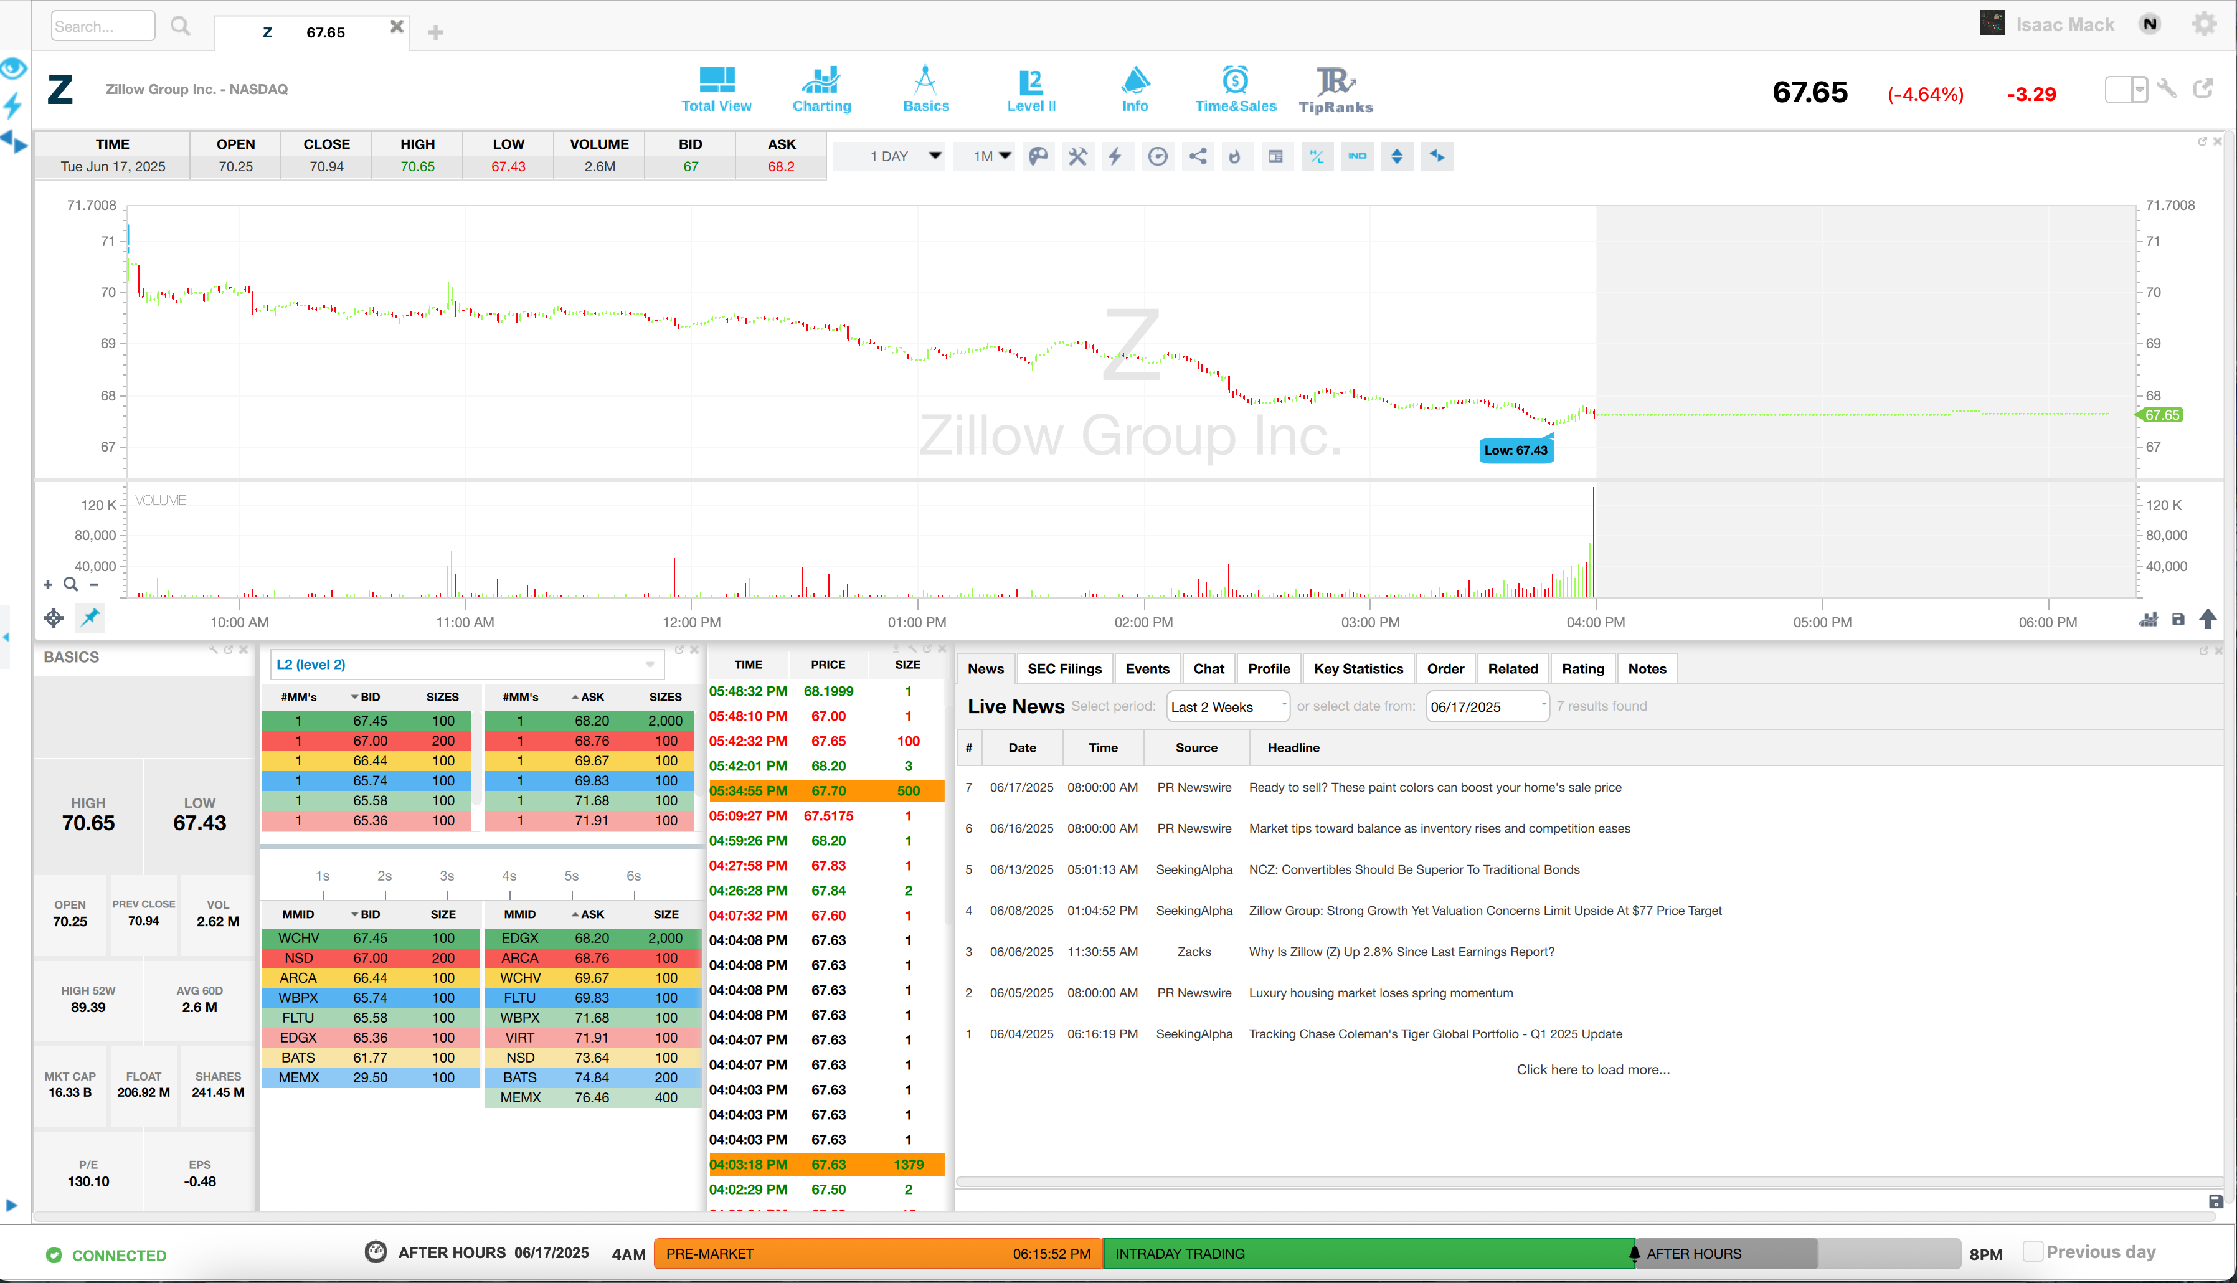Click the magnifier zoom icon on chart
2237x1283 pixels.
coord(70,584)
